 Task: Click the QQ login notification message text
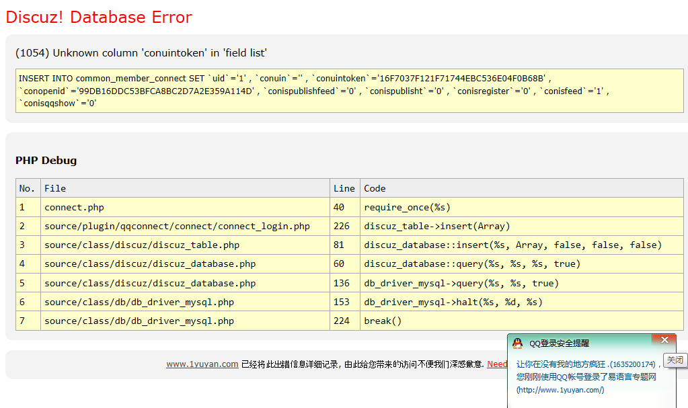tap(585, 370)
